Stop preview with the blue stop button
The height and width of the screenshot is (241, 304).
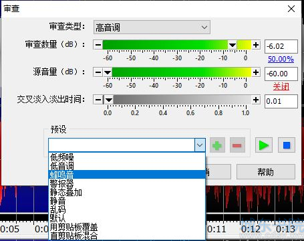coord(287,145)
